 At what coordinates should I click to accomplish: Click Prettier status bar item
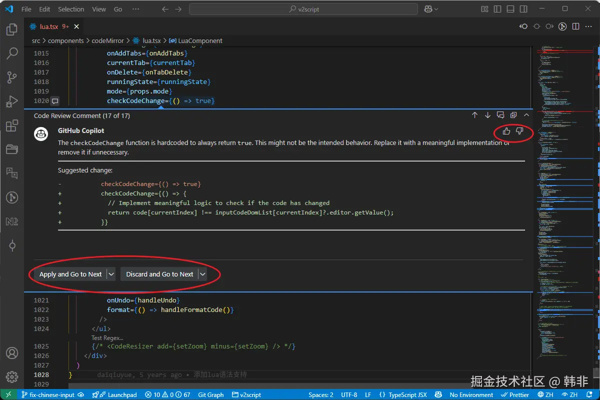point(515,394)
